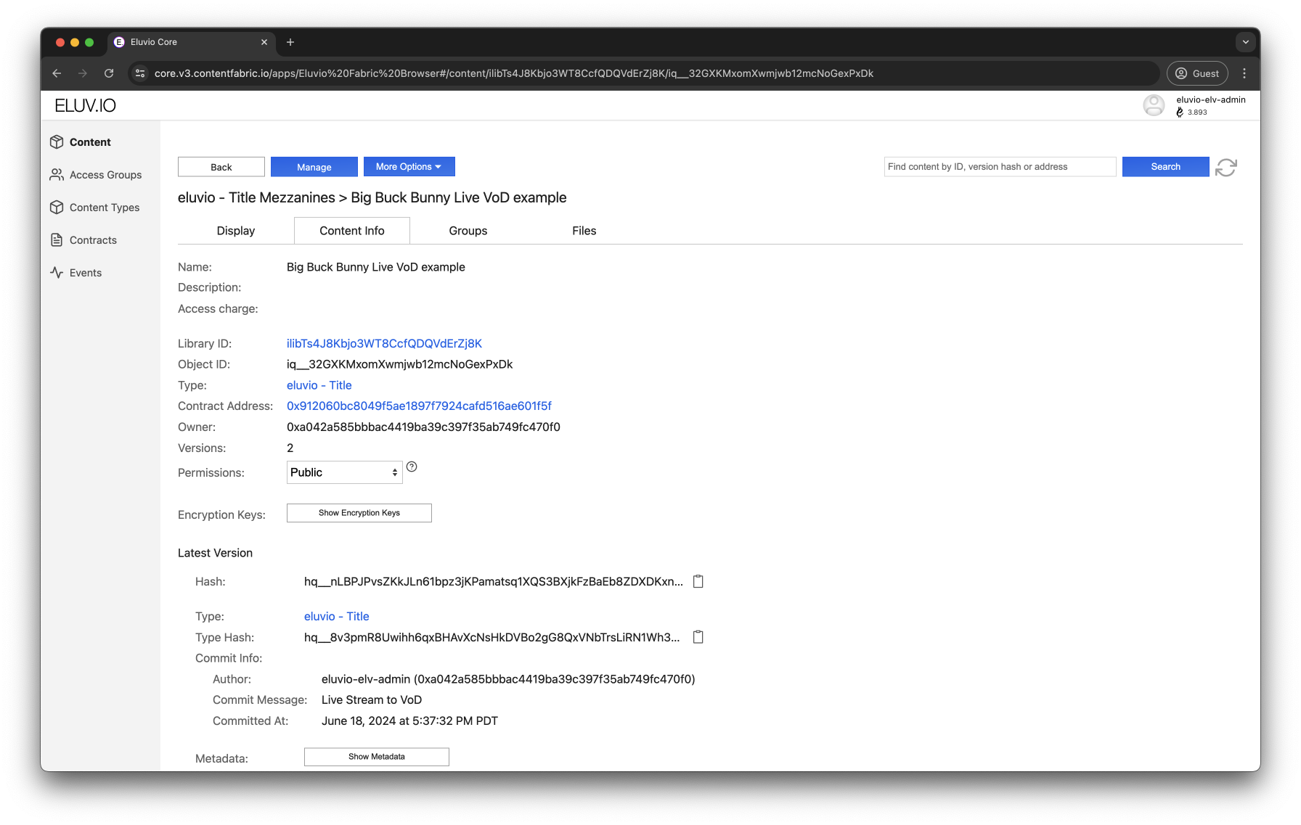
Task: Click the Guest profile button
Action: pyautogui.click(x=1197, y=73)
